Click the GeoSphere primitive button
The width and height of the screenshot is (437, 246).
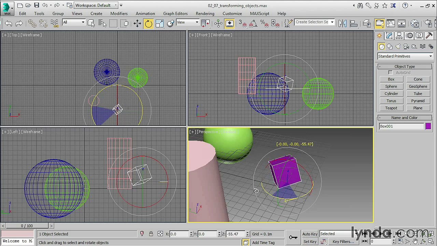[x=418, y=86]
